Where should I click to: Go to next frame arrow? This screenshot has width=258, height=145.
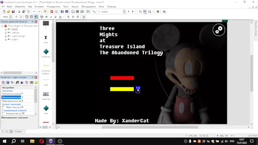[x=133, y=12]
